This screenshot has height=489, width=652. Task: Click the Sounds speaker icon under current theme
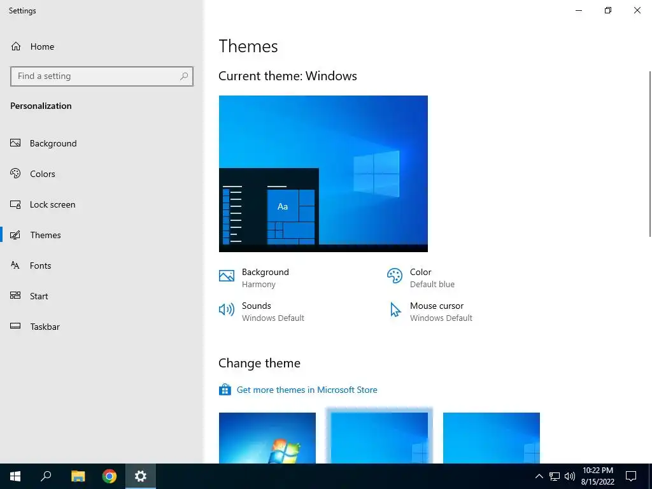coord(227,309)
